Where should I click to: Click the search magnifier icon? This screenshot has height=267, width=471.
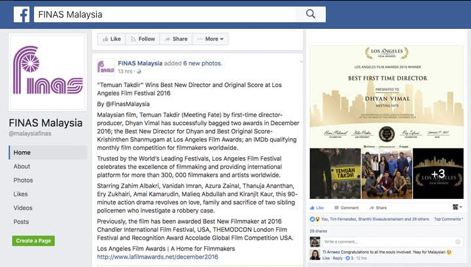311,14
